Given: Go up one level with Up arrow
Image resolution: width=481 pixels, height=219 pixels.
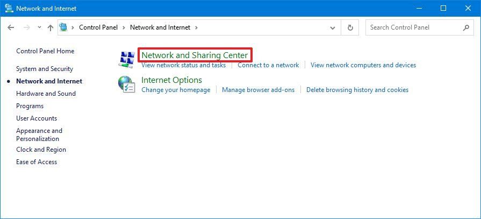Looking at the screenshot, I should 51,27.
